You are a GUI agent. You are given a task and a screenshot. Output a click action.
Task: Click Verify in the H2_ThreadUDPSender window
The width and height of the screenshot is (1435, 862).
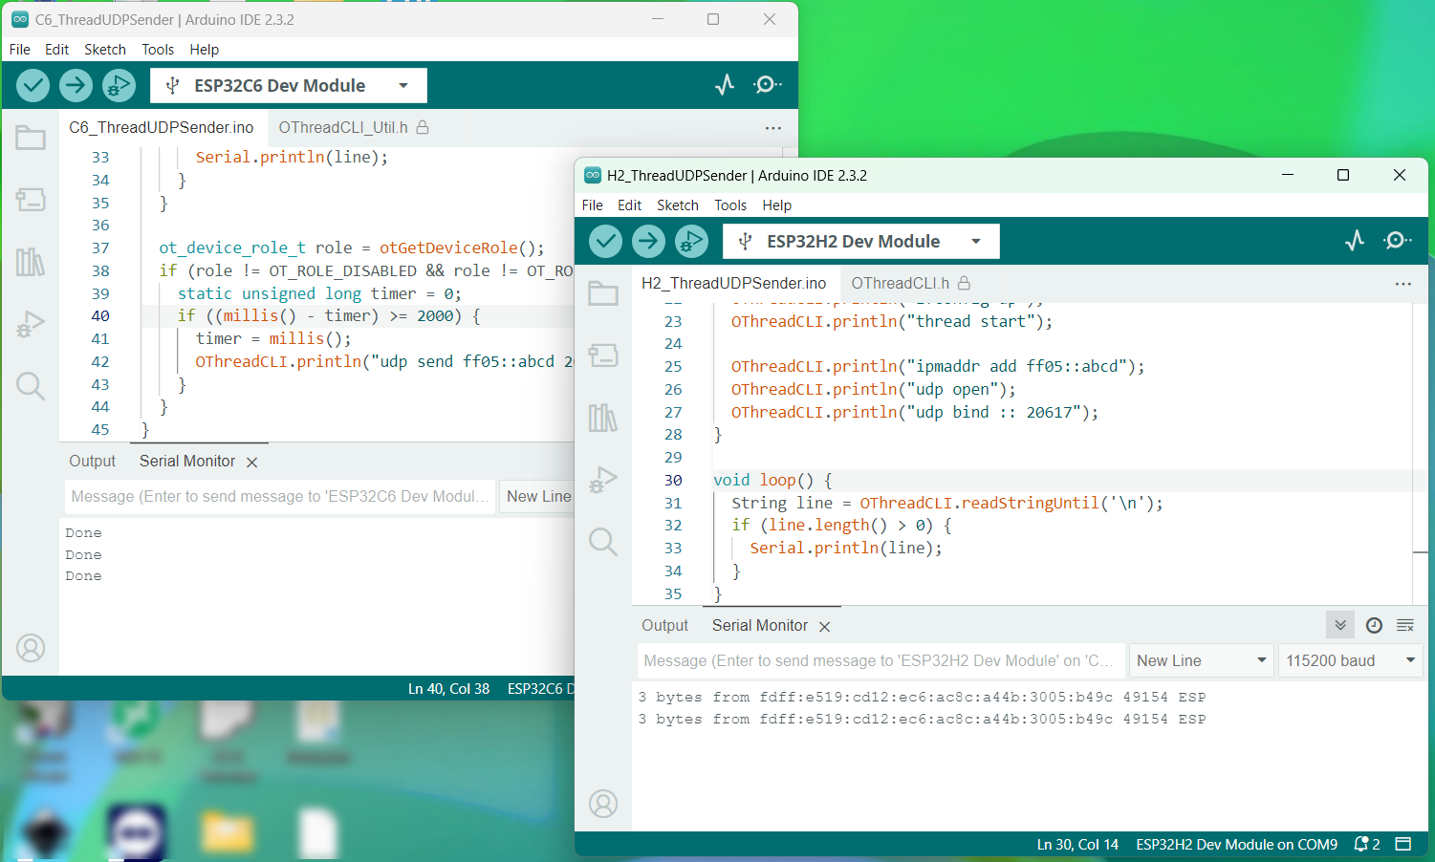tap(605, 241)
